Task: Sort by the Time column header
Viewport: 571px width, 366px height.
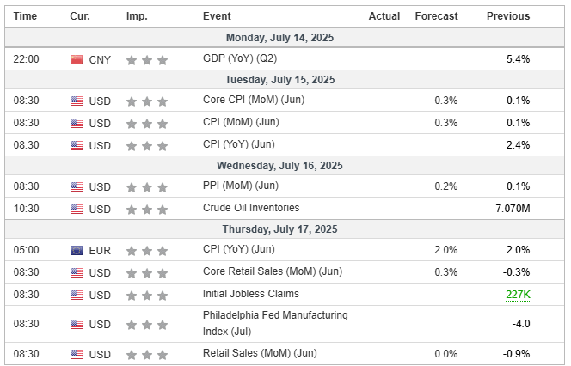Action: (x=26, y=16)
